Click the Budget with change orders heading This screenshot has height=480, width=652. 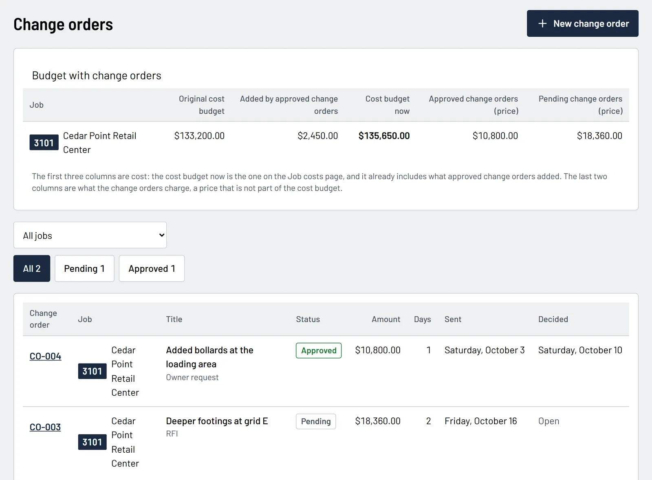97,75
